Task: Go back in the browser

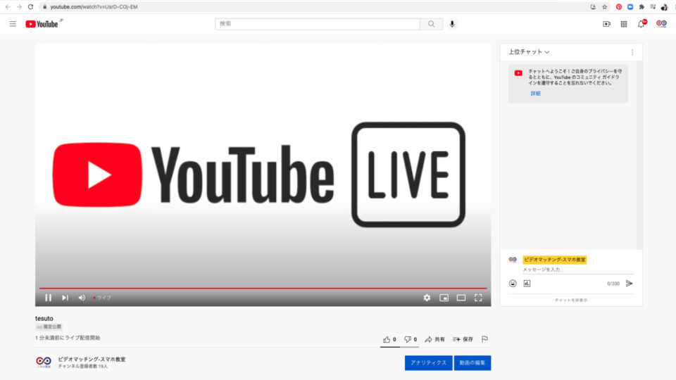Action: click(x=8, y=7)
